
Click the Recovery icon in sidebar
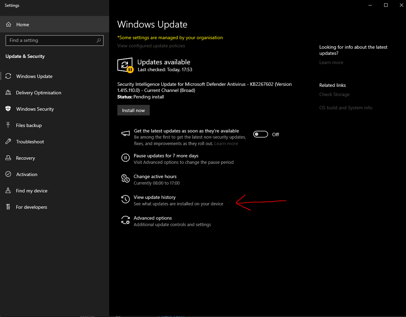click(8, 158)
